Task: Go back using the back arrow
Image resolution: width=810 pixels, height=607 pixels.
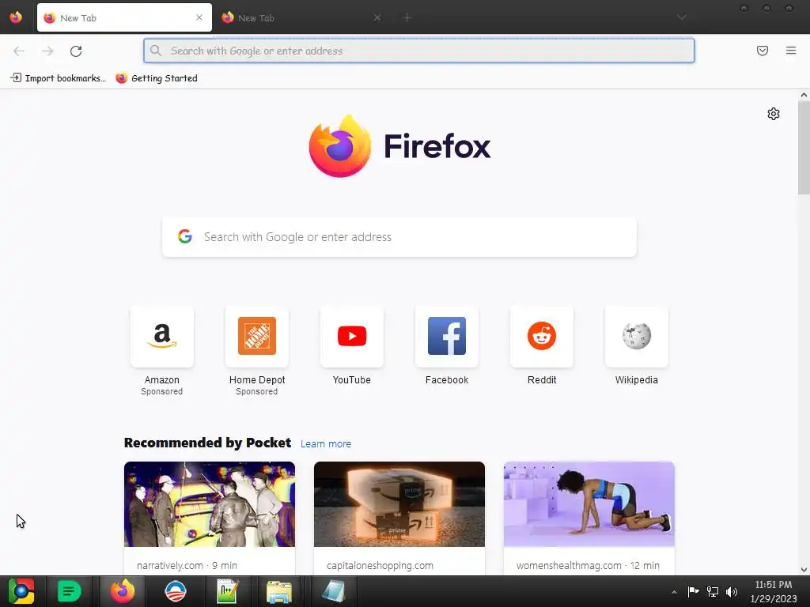Action: pos(19,51)
